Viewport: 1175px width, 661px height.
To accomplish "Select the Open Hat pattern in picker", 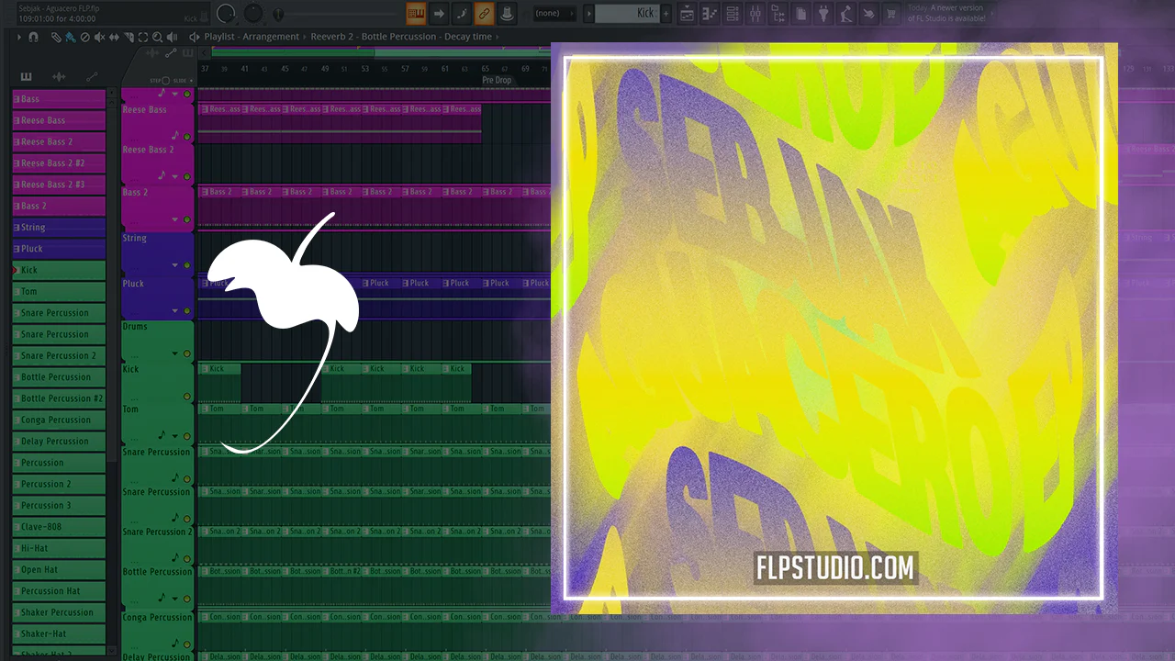I will (59, 569).
